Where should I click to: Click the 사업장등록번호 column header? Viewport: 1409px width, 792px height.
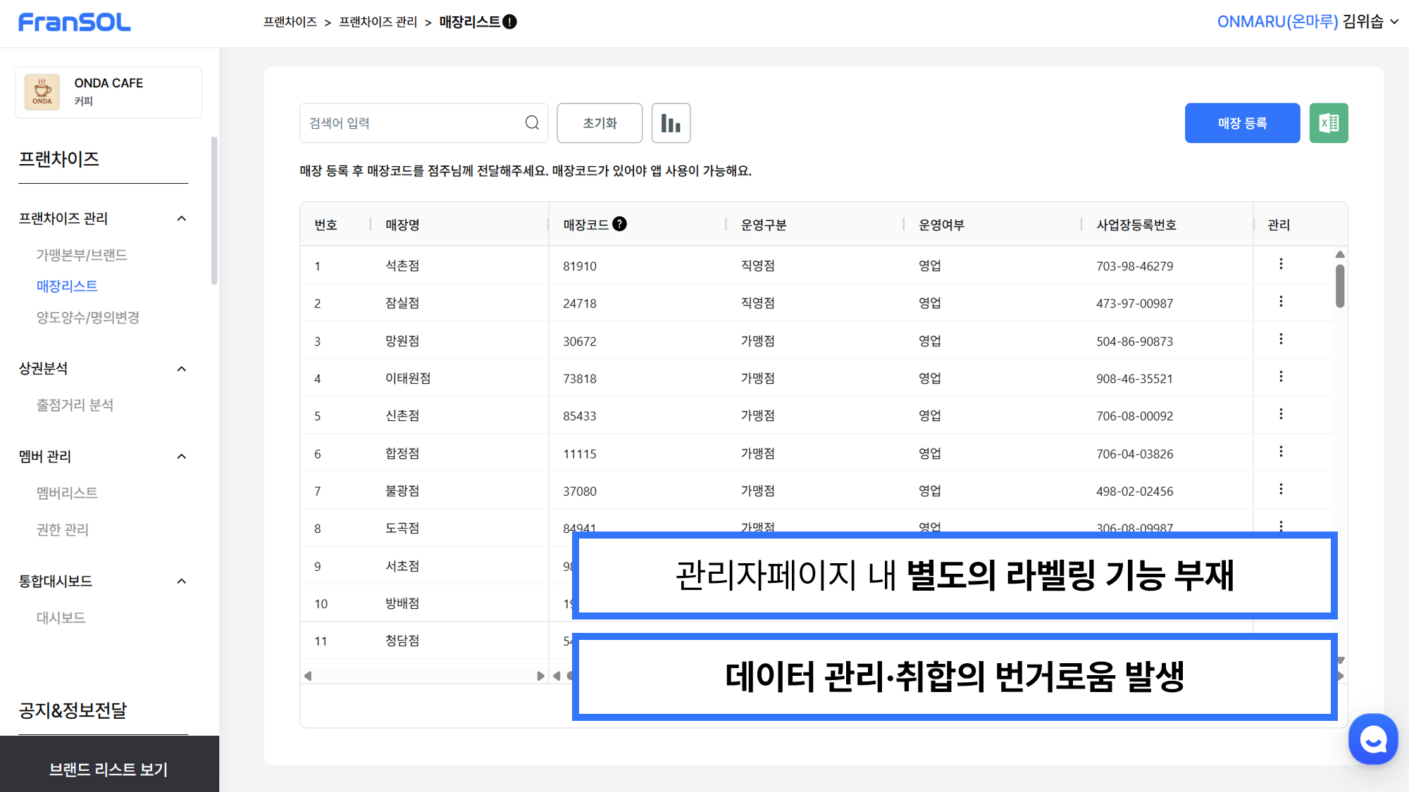pyautogui.click(x=1136, y=225)
